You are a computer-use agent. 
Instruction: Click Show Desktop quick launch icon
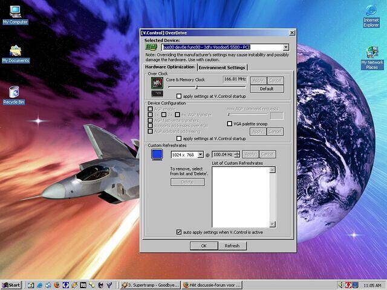pyautogui.click(x=31, y=285)
